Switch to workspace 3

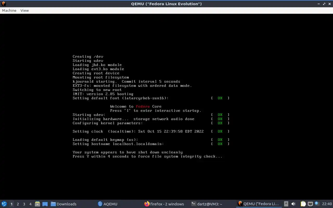pos(24,204)
